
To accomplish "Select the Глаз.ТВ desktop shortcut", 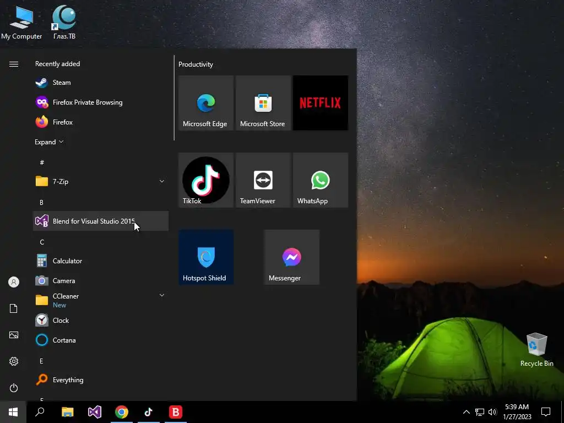I will point(64,22).
